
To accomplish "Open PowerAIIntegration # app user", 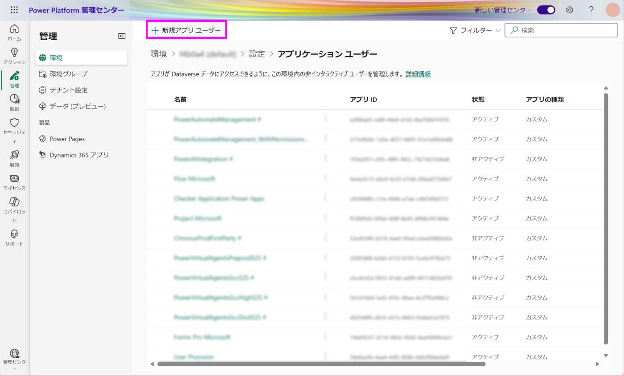I will click(203, 159).
